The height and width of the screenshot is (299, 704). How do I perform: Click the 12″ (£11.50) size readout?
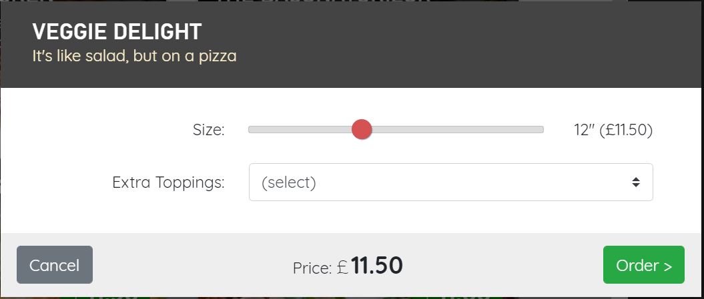613,130
